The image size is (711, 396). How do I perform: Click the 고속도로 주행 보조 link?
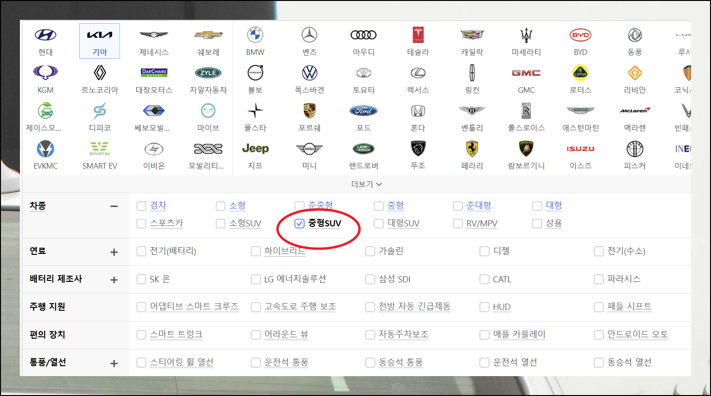tap(300, 306)
